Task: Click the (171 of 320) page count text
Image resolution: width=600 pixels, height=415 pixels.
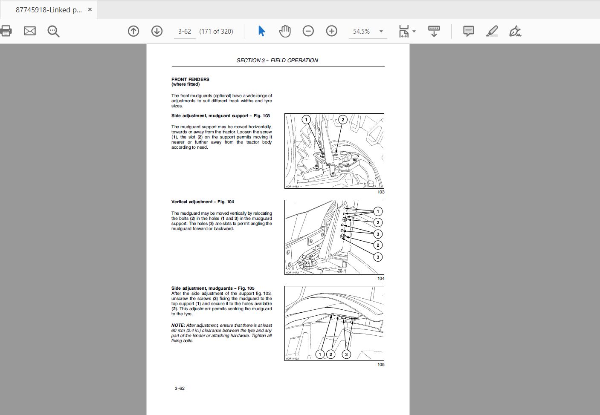Action: (216, 32)
